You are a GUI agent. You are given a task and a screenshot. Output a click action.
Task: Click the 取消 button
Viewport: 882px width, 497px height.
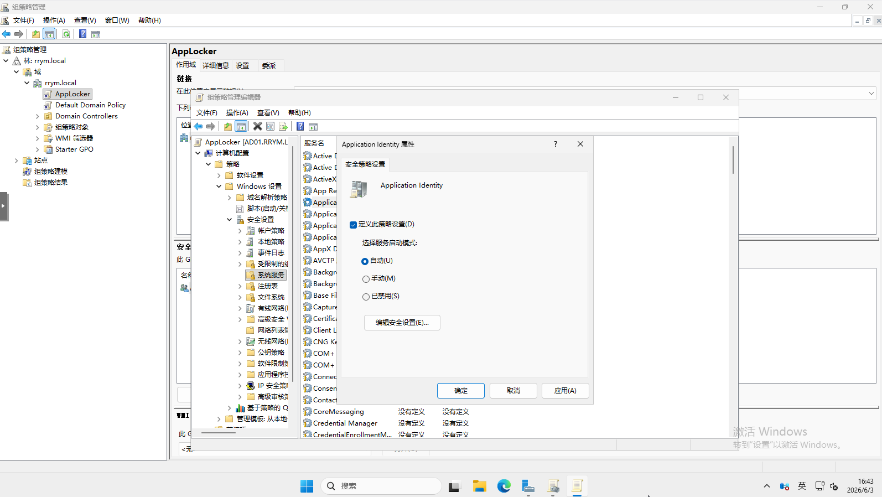(513, 391)
